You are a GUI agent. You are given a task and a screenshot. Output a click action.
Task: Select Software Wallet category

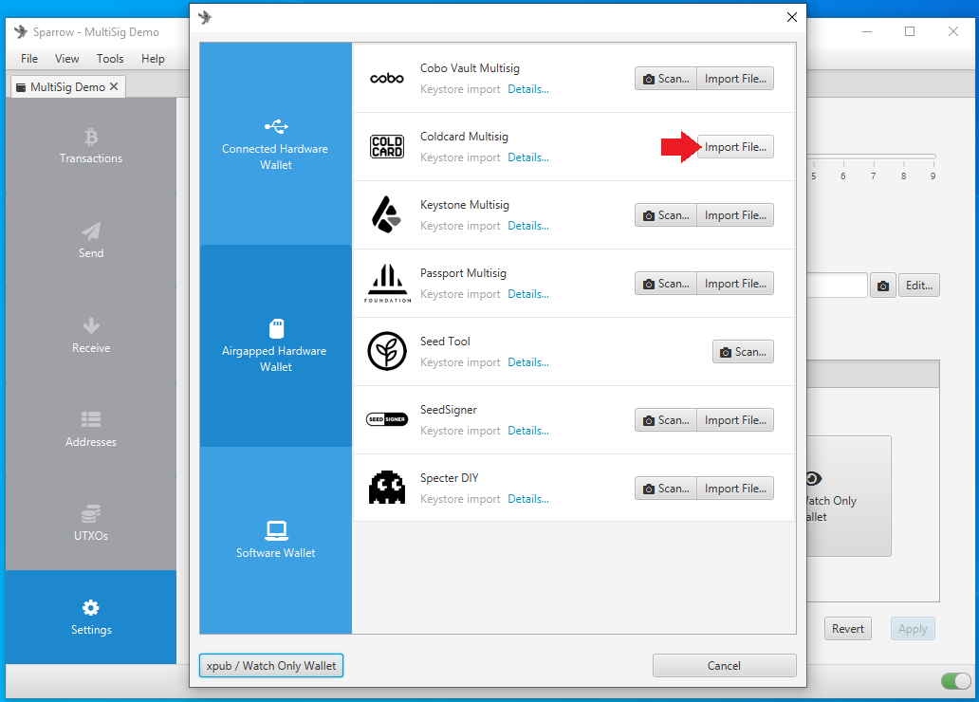tap(276, 540)
